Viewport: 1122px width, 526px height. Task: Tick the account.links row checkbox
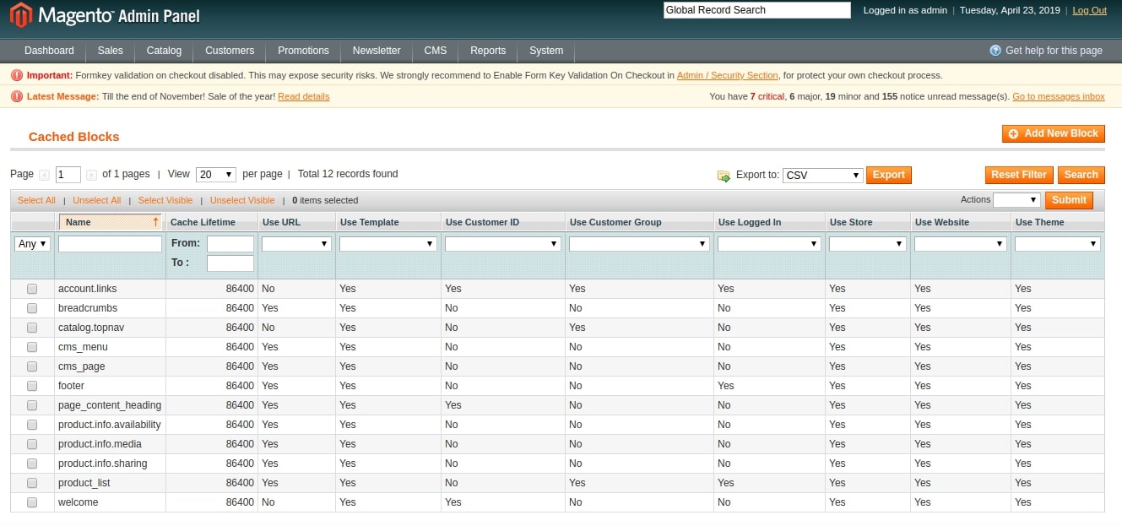coord(32,289)
